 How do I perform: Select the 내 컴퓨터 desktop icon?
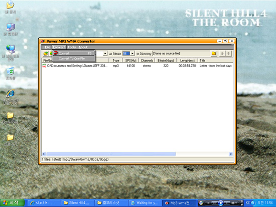[x=11, y=30]
